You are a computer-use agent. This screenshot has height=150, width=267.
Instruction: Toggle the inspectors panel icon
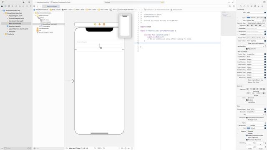(x=264, y=2)
